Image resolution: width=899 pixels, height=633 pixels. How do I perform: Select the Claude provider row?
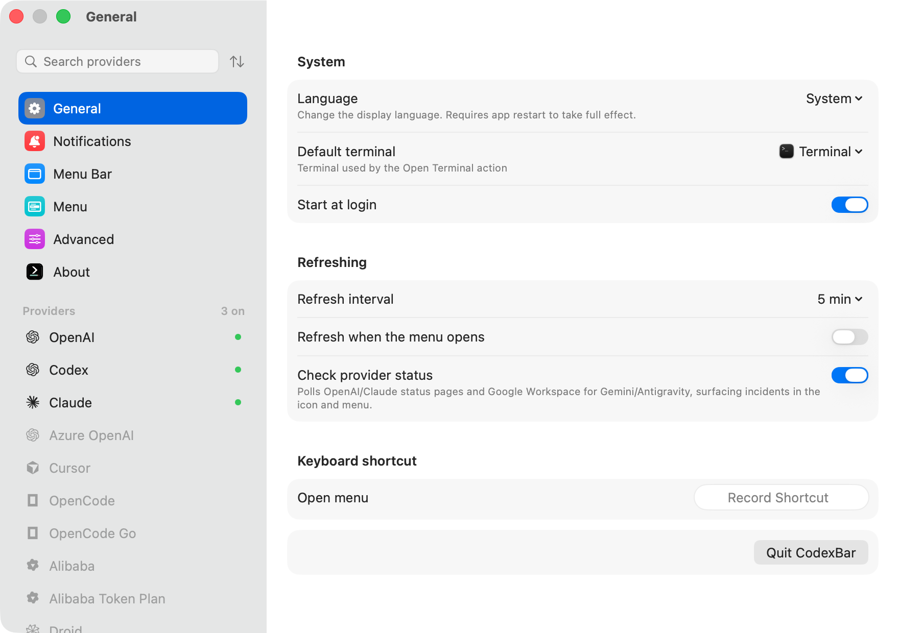coord(133,402)
